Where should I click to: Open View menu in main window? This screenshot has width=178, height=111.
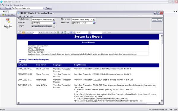[x=7, y=5]
